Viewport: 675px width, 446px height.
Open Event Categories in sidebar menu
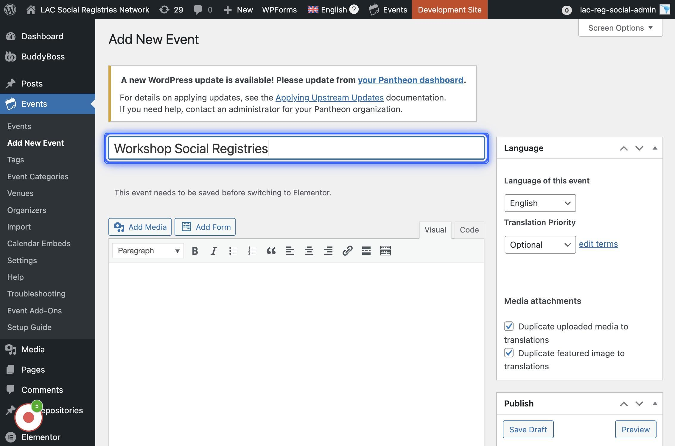click(38, 177)
